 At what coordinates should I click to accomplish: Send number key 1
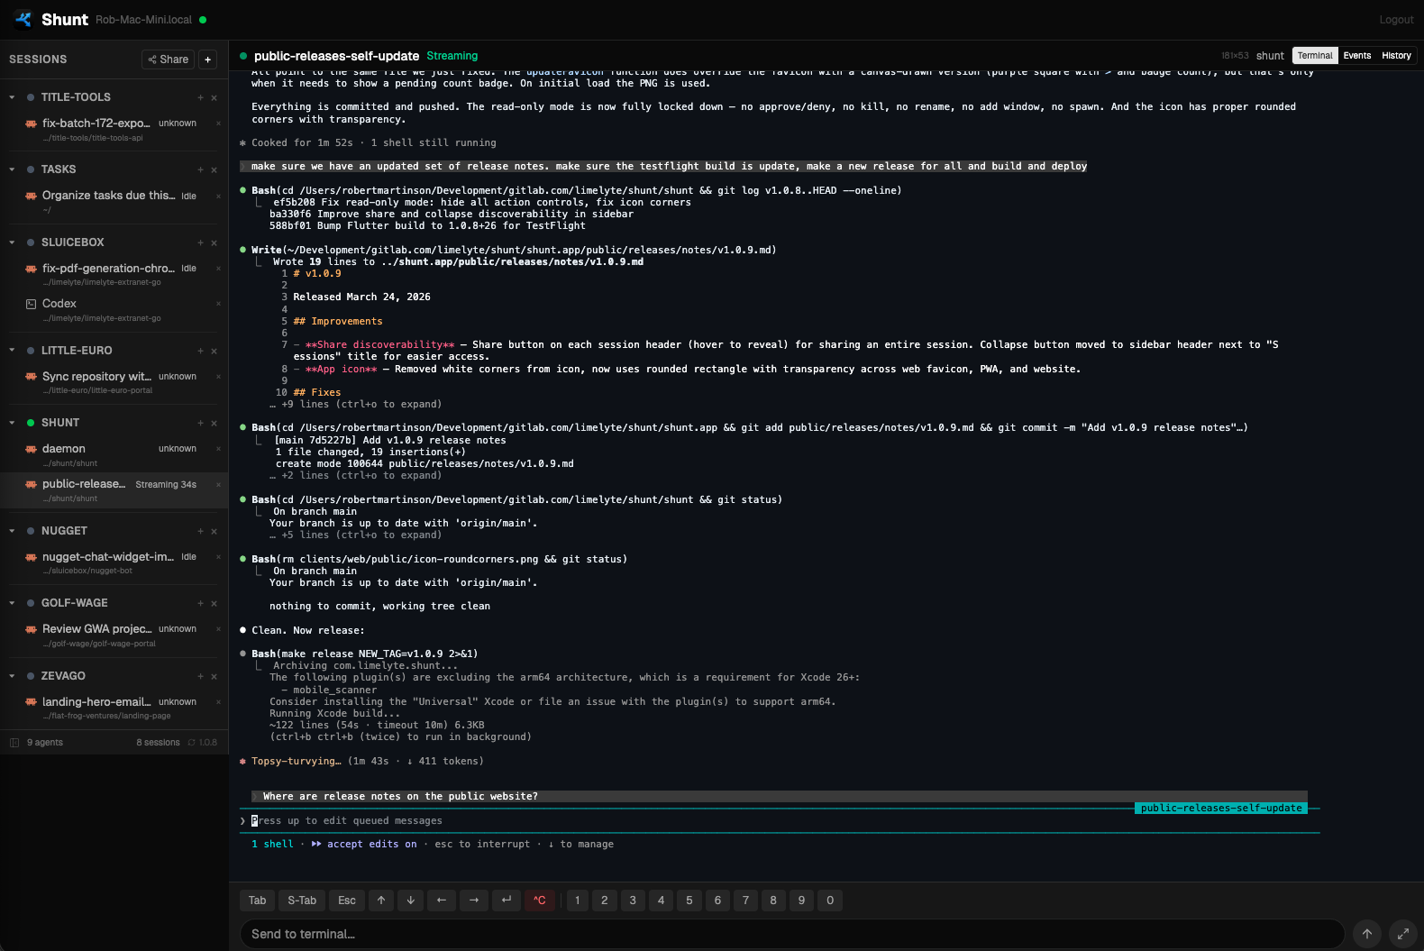pos(578,901)
